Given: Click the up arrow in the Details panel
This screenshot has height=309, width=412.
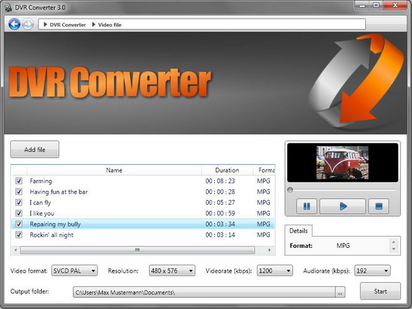Looking at the screenshot, I should click(x=393, y=242).
